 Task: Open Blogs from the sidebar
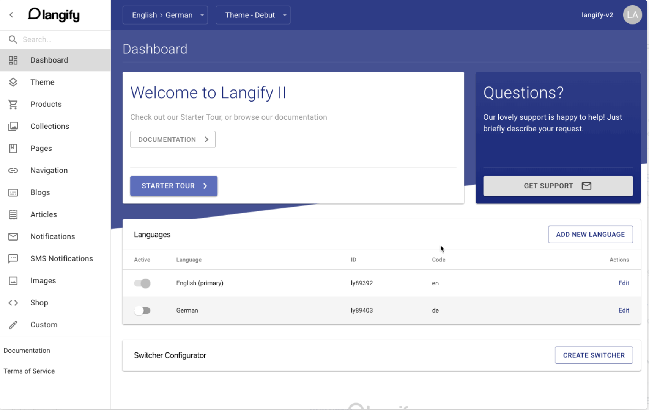[x=55, y=192]
